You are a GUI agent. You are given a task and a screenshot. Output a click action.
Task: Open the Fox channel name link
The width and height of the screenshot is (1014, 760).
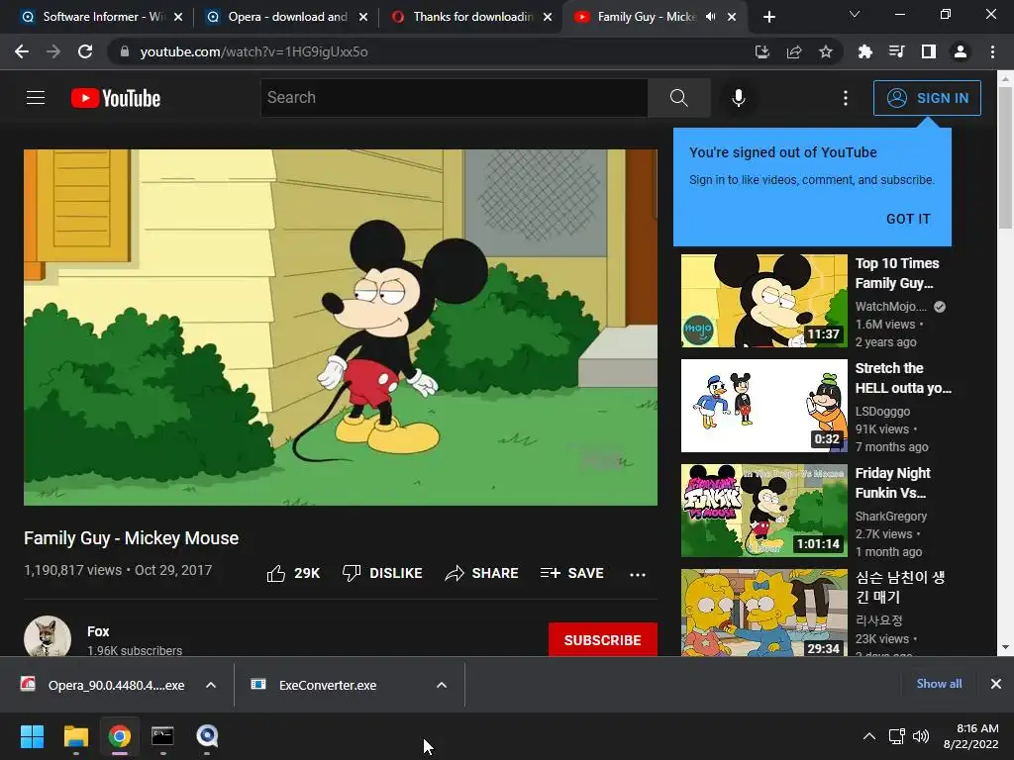(98, 631)
